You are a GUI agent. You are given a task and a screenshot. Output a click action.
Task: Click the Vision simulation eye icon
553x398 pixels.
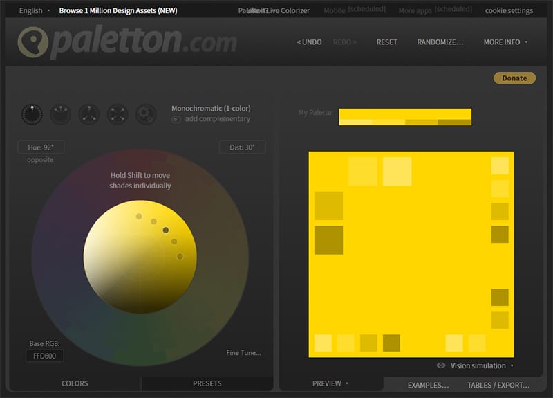point(441,365)
